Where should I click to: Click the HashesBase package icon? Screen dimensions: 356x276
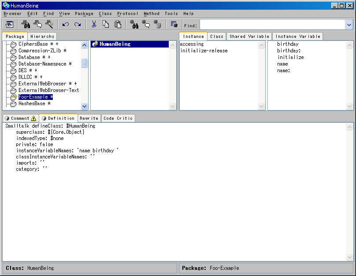(13, 103)
